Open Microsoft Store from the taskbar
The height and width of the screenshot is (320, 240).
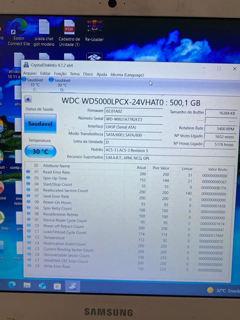[x=57, y=286]
